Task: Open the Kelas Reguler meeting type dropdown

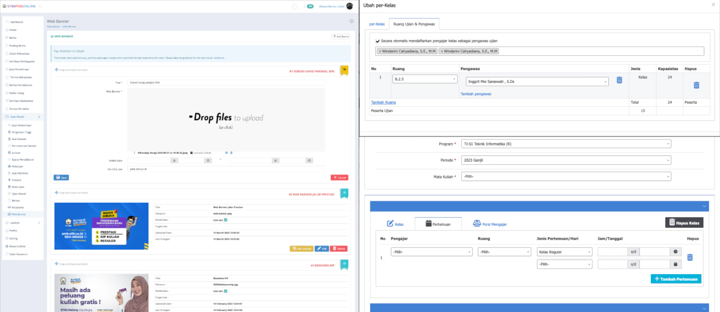Action: coord(564,252)
